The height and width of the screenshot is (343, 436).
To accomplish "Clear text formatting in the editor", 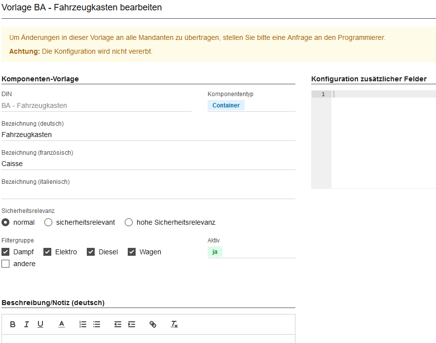I will tap(174, 324).
